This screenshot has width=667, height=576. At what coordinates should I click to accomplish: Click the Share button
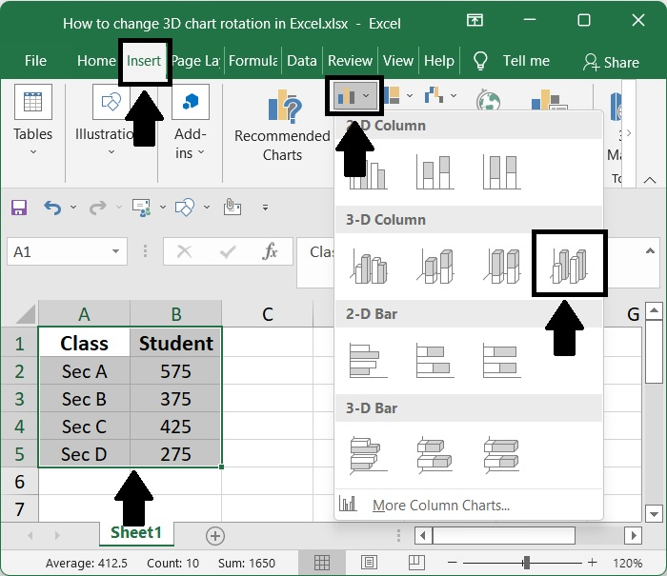[611, 62]
